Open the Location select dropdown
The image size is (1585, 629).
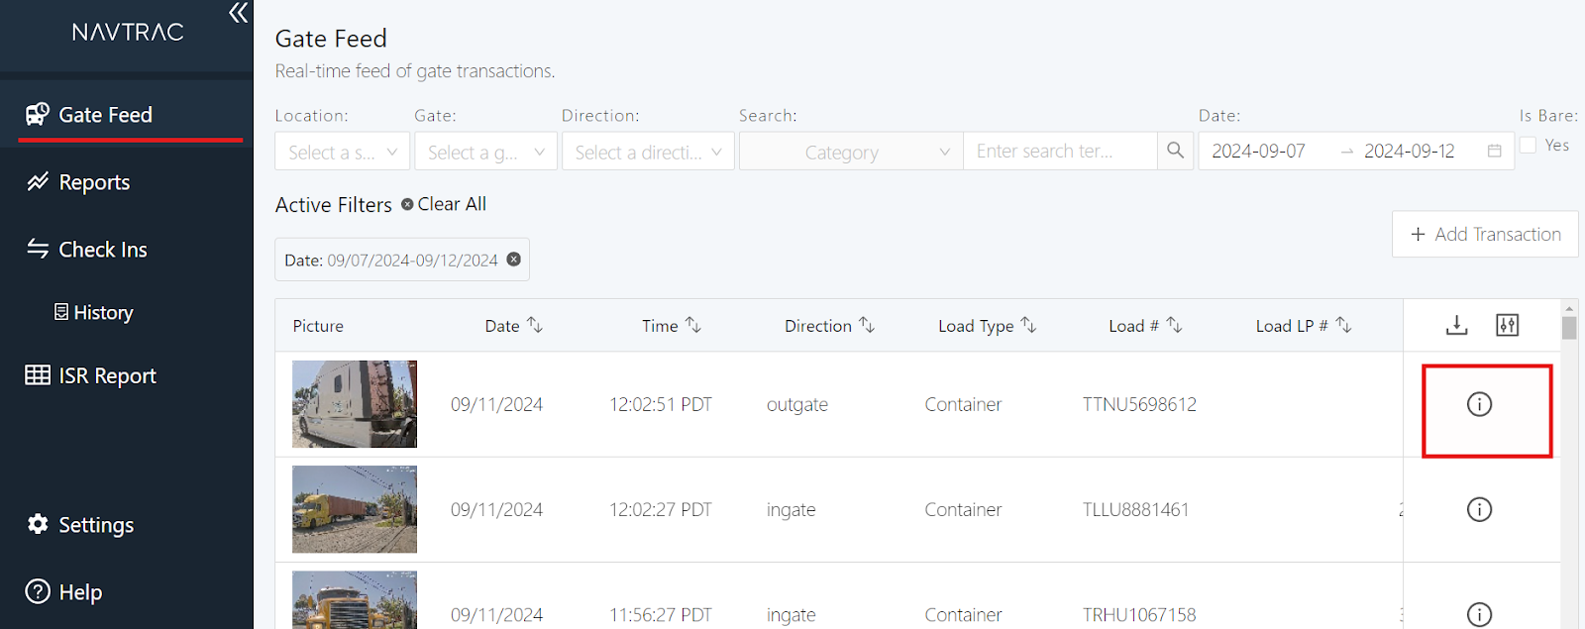[x=342, y=151]
